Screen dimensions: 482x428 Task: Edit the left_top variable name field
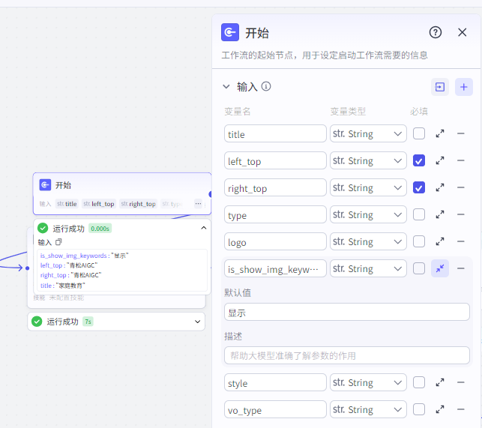point(275,160)
